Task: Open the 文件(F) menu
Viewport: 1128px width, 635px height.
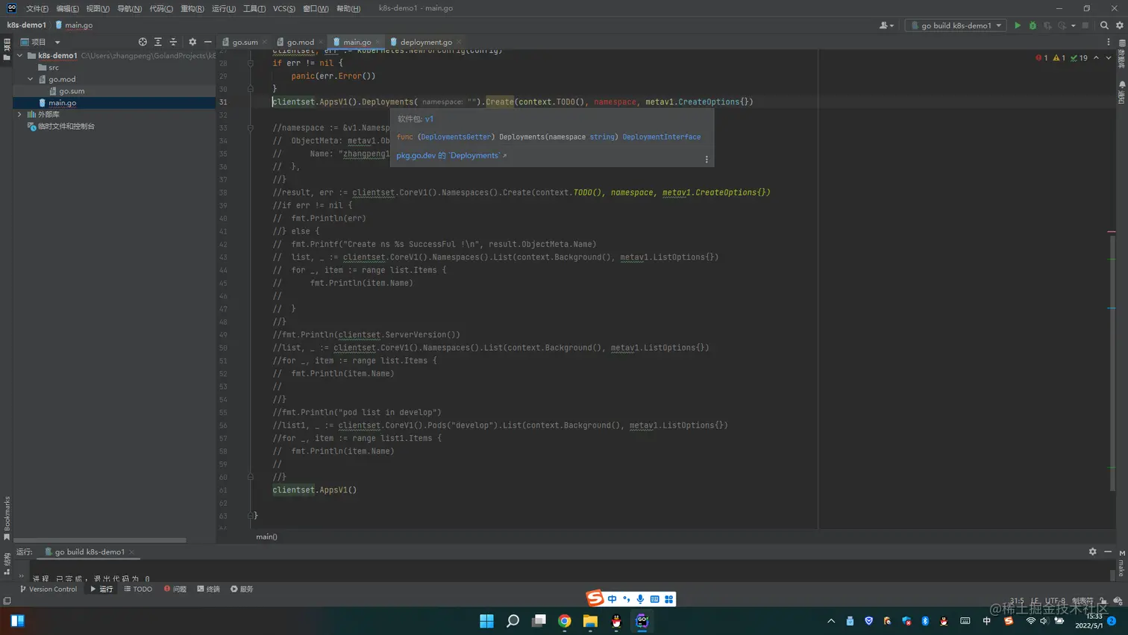Action: 37,8
